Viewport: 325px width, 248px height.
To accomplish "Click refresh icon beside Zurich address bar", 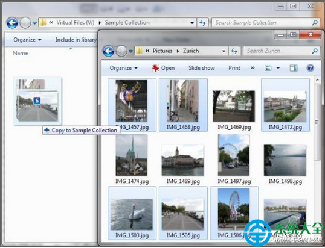I will pyautogui.click(x=234, y=51).
